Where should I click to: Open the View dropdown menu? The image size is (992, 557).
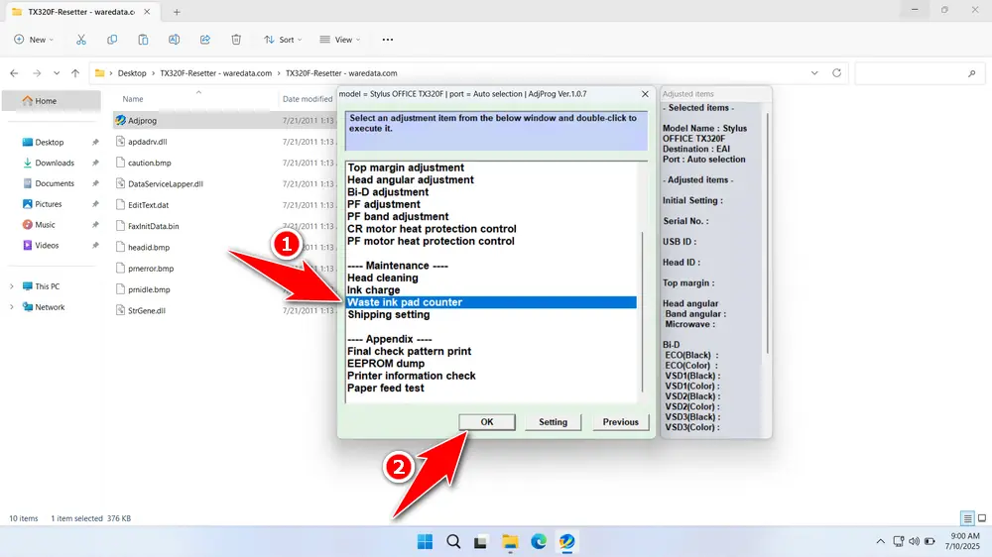point(337,40)
